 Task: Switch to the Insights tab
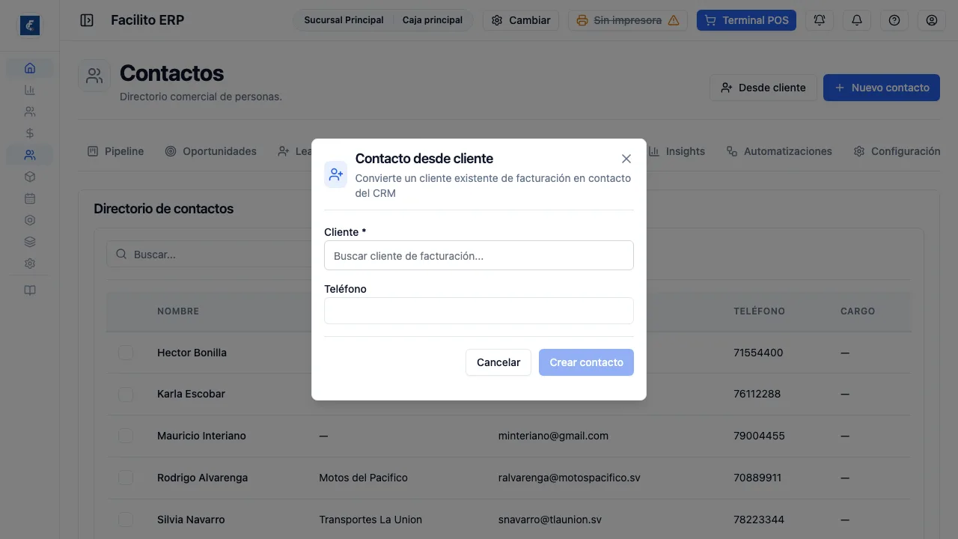[x=677, y=151]
